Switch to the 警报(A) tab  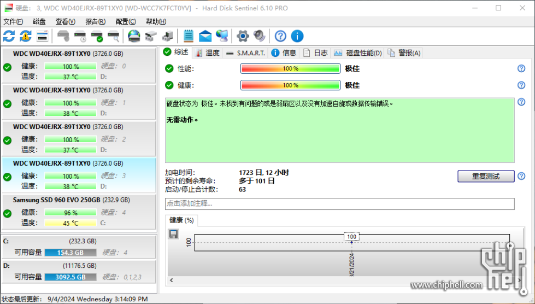point(404,53)
